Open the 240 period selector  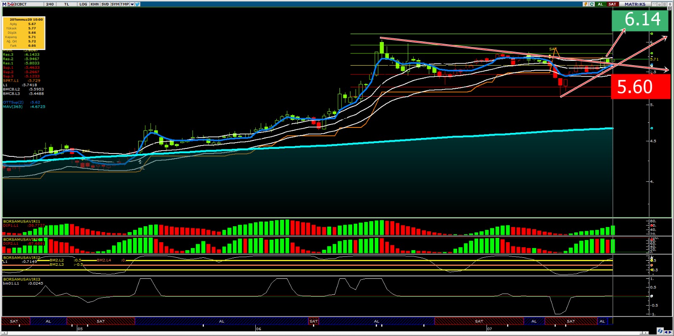coord(50,4)
